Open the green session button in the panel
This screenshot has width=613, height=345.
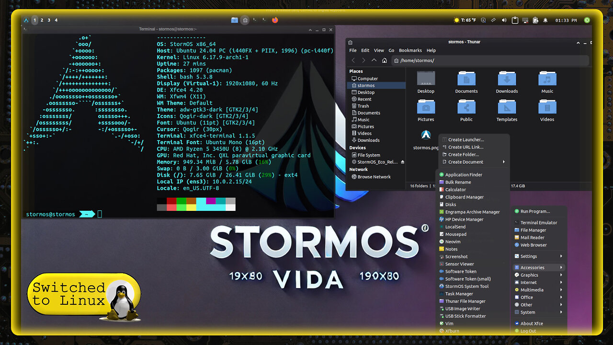(x=587, y=20)
